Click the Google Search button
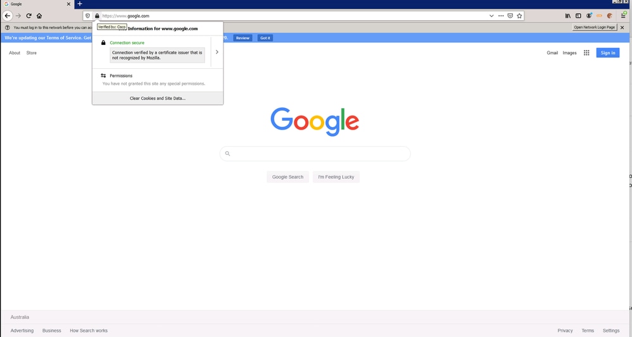The height and width of the screenshot is (337, 632). point(288,177)
